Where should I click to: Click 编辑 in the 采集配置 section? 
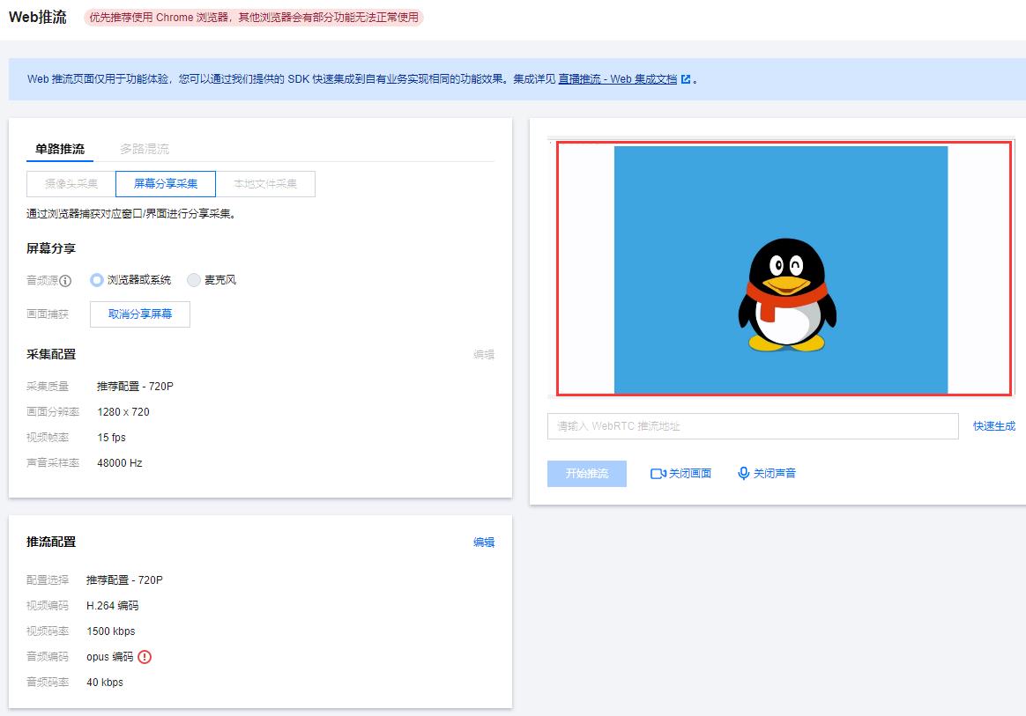(x=484, y=354)
